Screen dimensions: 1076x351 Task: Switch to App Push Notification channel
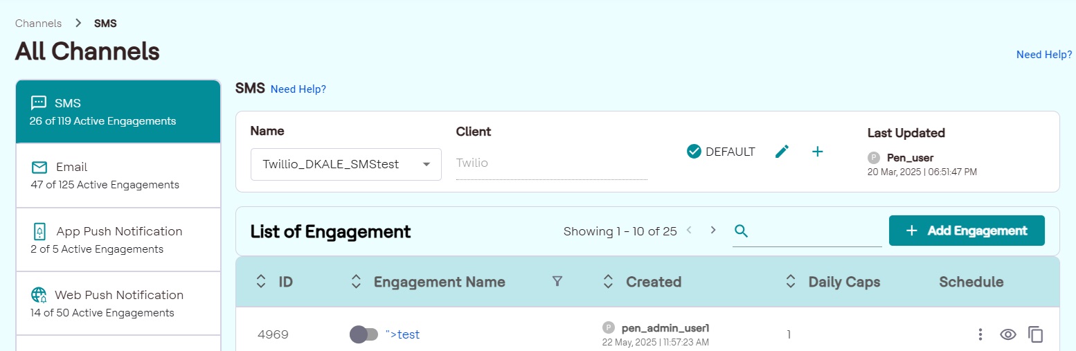point(118,239)
